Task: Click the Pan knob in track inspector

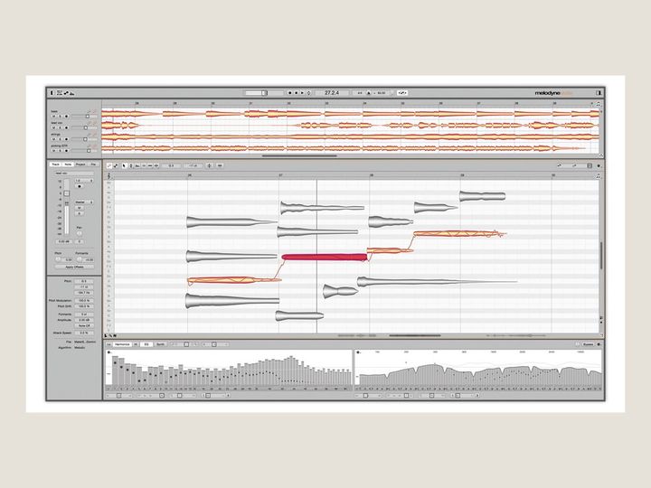Action: point(80,234)
